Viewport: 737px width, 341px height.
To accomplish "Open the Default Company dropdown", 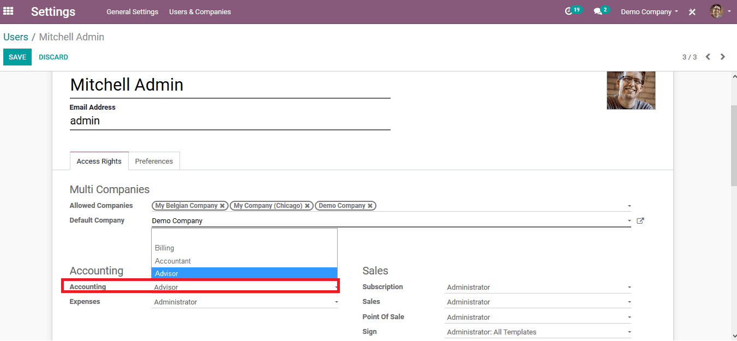I will 391,221.
